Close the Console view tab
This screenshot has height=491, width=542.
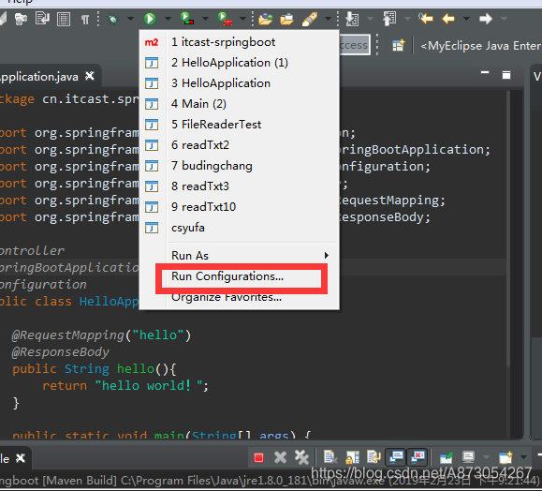[x=21, y=458]
